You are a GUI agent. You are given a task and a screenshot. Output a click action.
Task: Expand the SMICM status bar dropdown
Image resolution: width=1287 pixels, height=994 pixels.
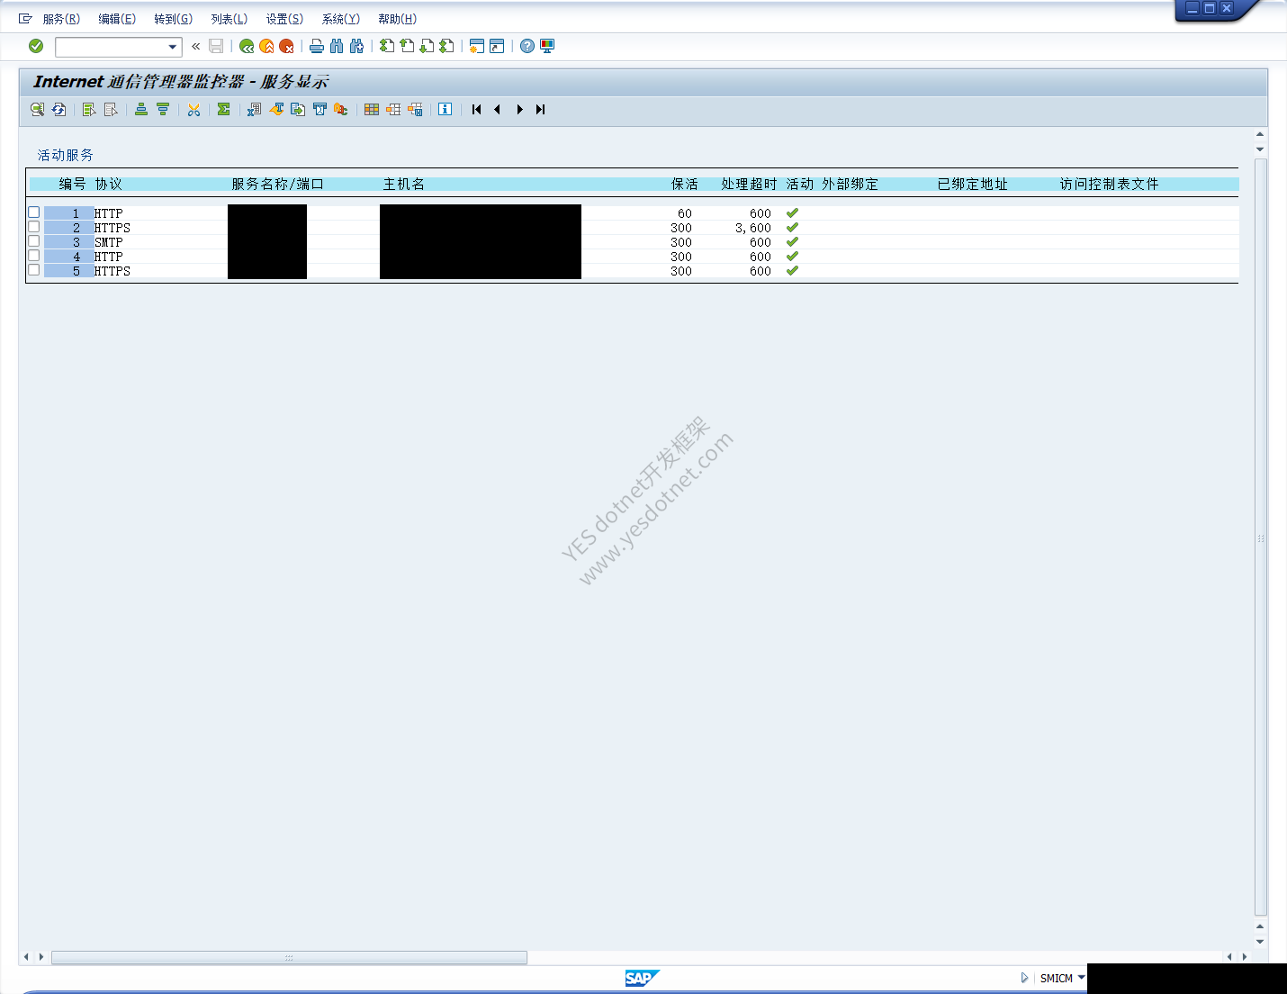pos(1081,977)
